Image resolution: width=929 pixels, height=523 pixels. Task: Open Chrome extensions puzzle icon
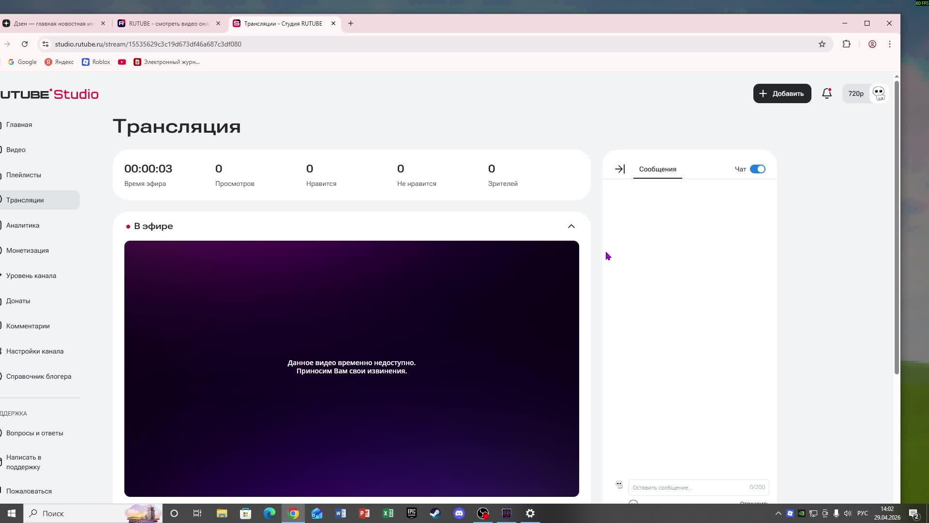846,44
